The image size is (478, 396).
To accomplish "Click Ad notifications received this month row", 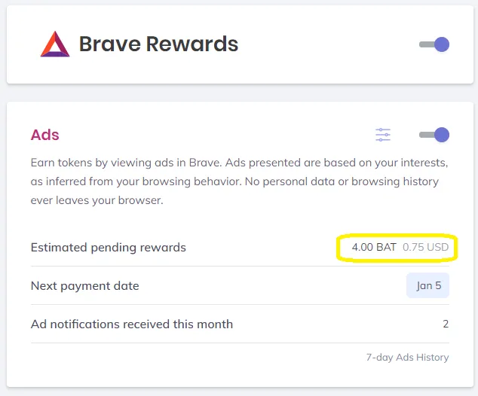I will click(240, 324).
